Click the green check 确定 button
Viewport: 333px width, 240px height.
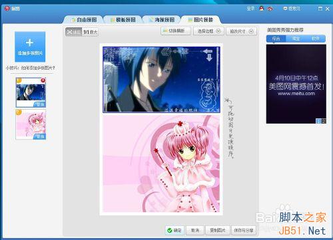click(x=174, y=231)
